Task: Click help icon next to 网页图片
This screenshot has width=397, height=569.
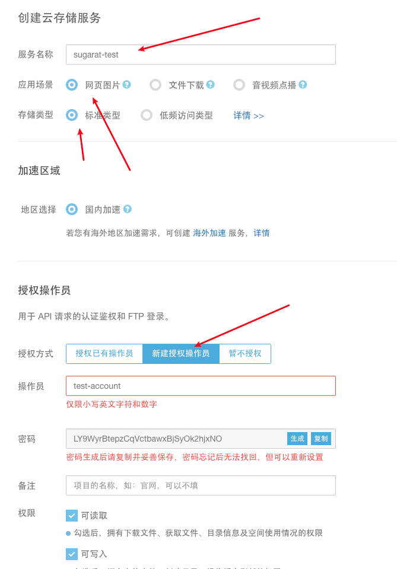Action: 126,85
